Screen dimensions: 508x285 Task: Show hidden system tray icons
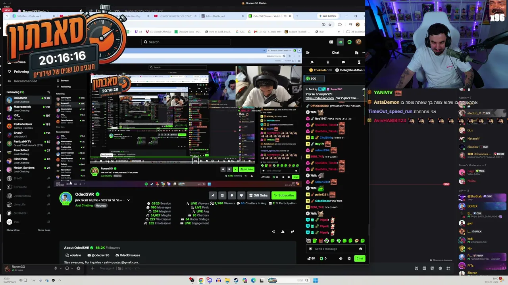pos(60,280)
